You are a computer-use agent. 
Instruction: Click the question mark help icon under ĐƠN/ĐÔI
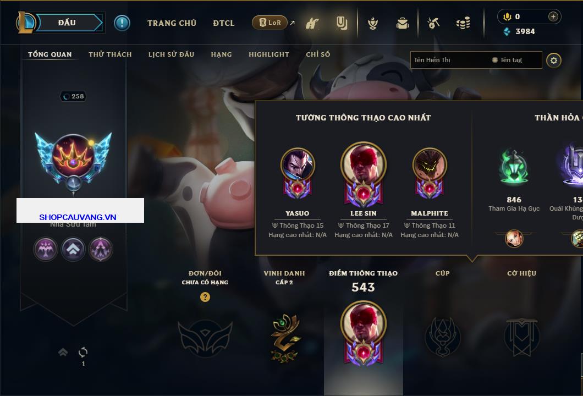coord(205,297)
